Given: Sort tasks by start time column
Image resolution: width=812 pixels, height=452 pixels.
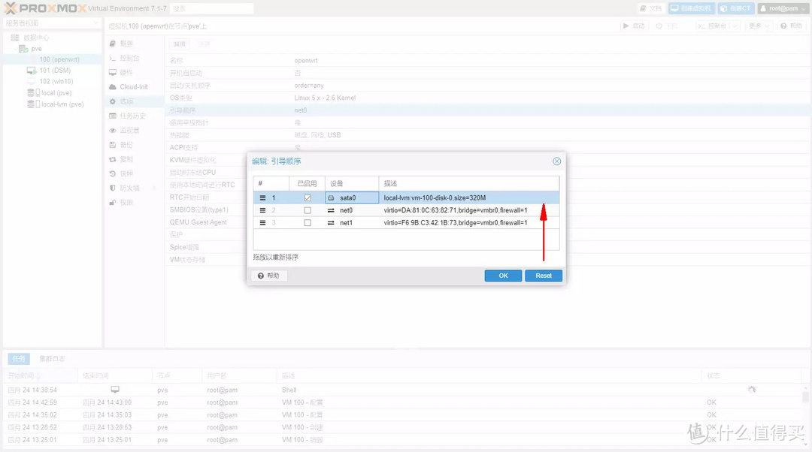Looking at the screenshot, I should (39, 375).
